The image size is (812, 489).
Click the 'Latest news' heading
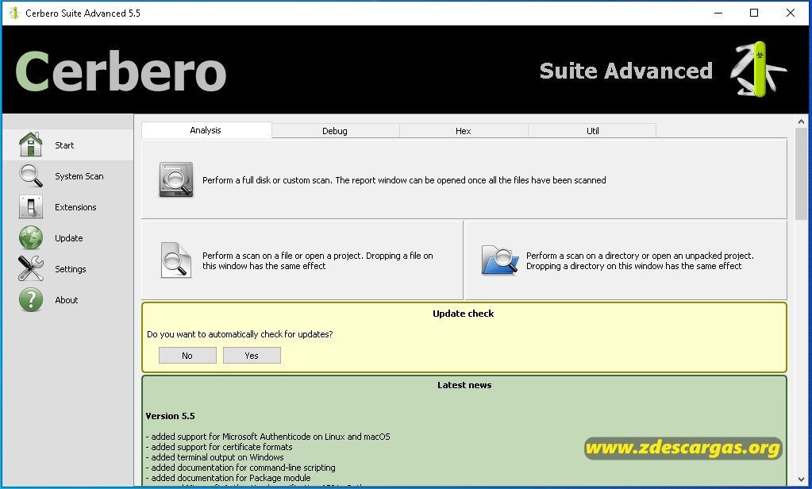[x=464, y=385]
